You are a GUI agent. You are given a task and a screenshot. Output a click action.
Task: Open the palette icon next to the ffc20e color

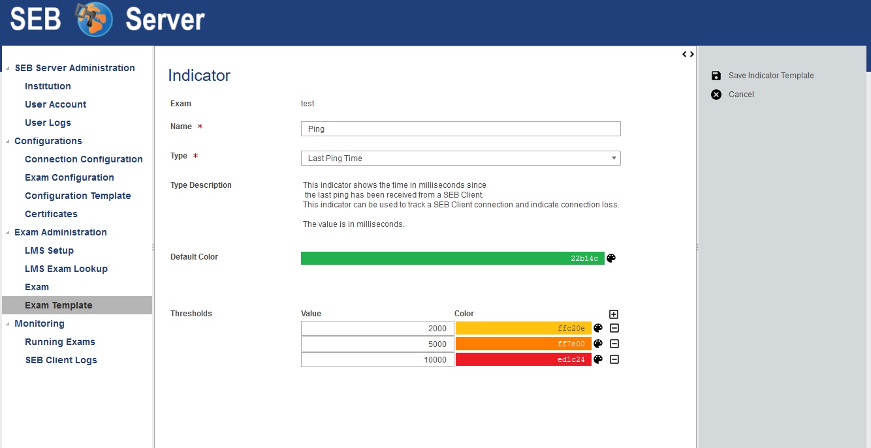tap(598, 328)
